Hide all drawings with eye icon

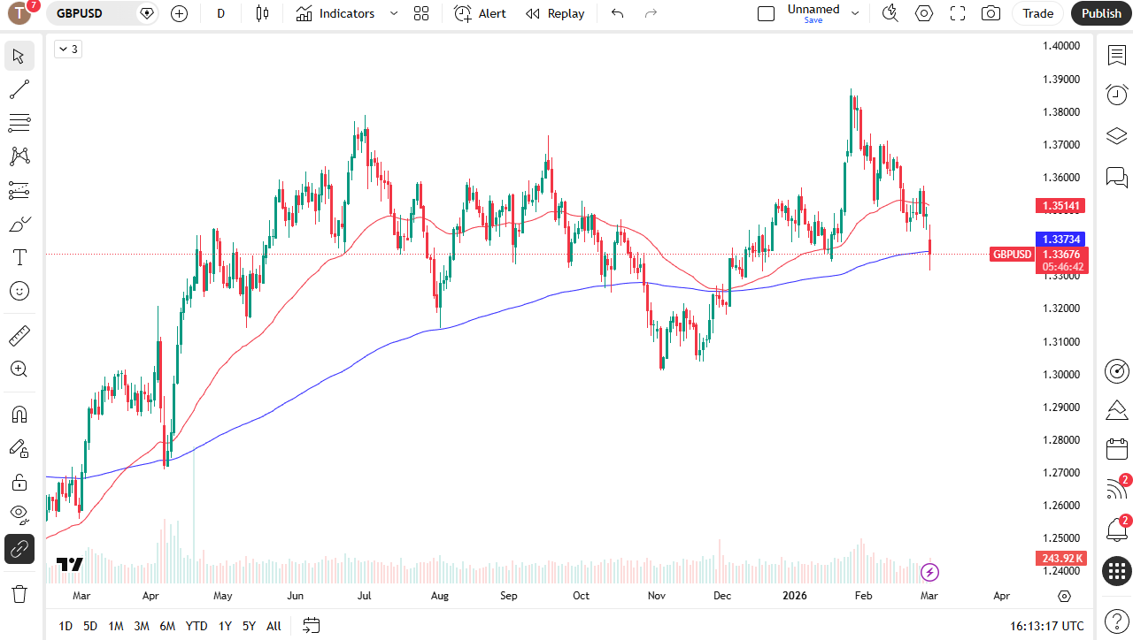[19, 515]
